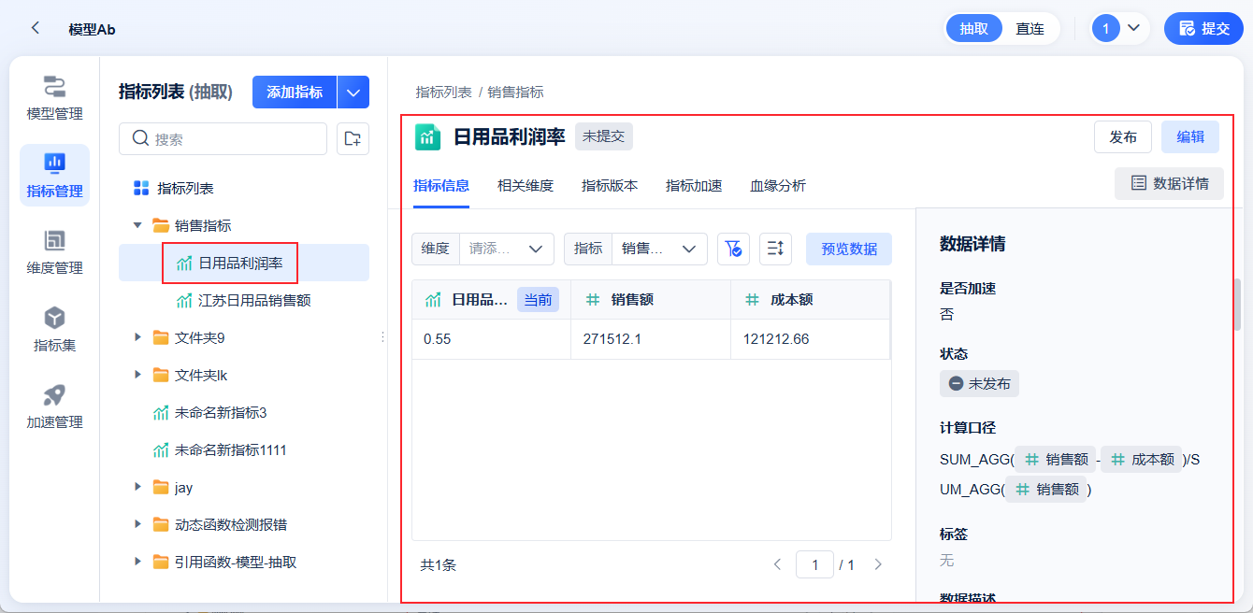The width and height of the screenshot is (1253, 613).
Task: Focus the 搜索 input field
Action: point(223,138)
